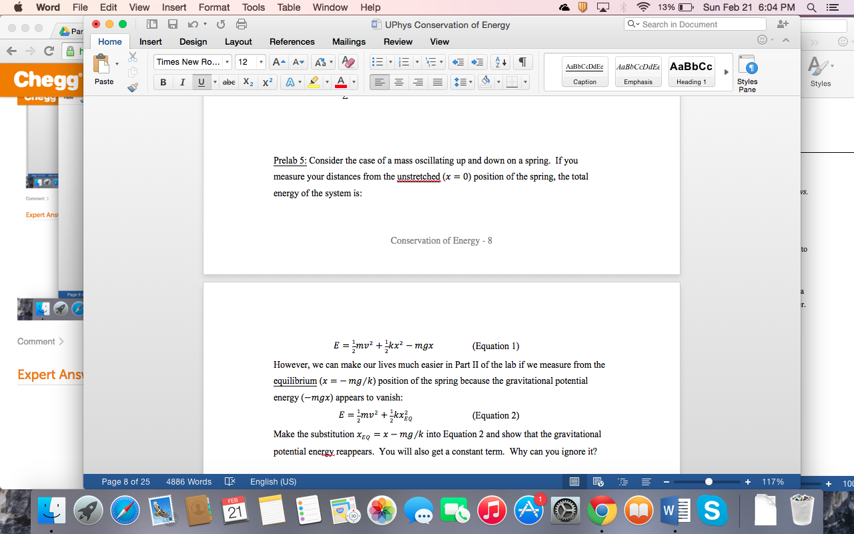
Task: Click the zoom slider in status bar
Action: coord(709,482)
